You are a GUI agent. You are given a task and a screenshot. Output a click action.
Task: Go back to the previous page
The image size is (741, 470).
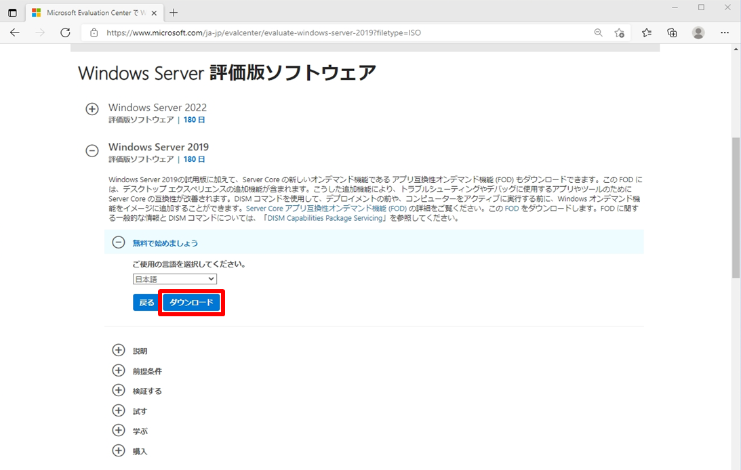pos(15,33)
